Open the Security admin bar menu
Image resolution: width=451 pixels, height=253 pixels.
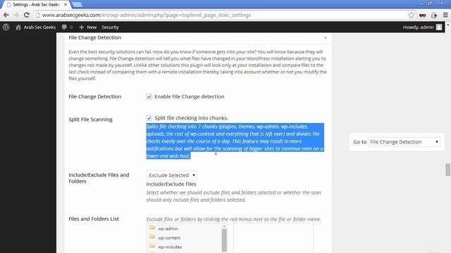click(110, 27)
